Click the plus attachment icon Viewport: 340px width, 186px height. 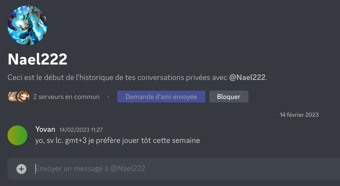(x=21, y=169)
